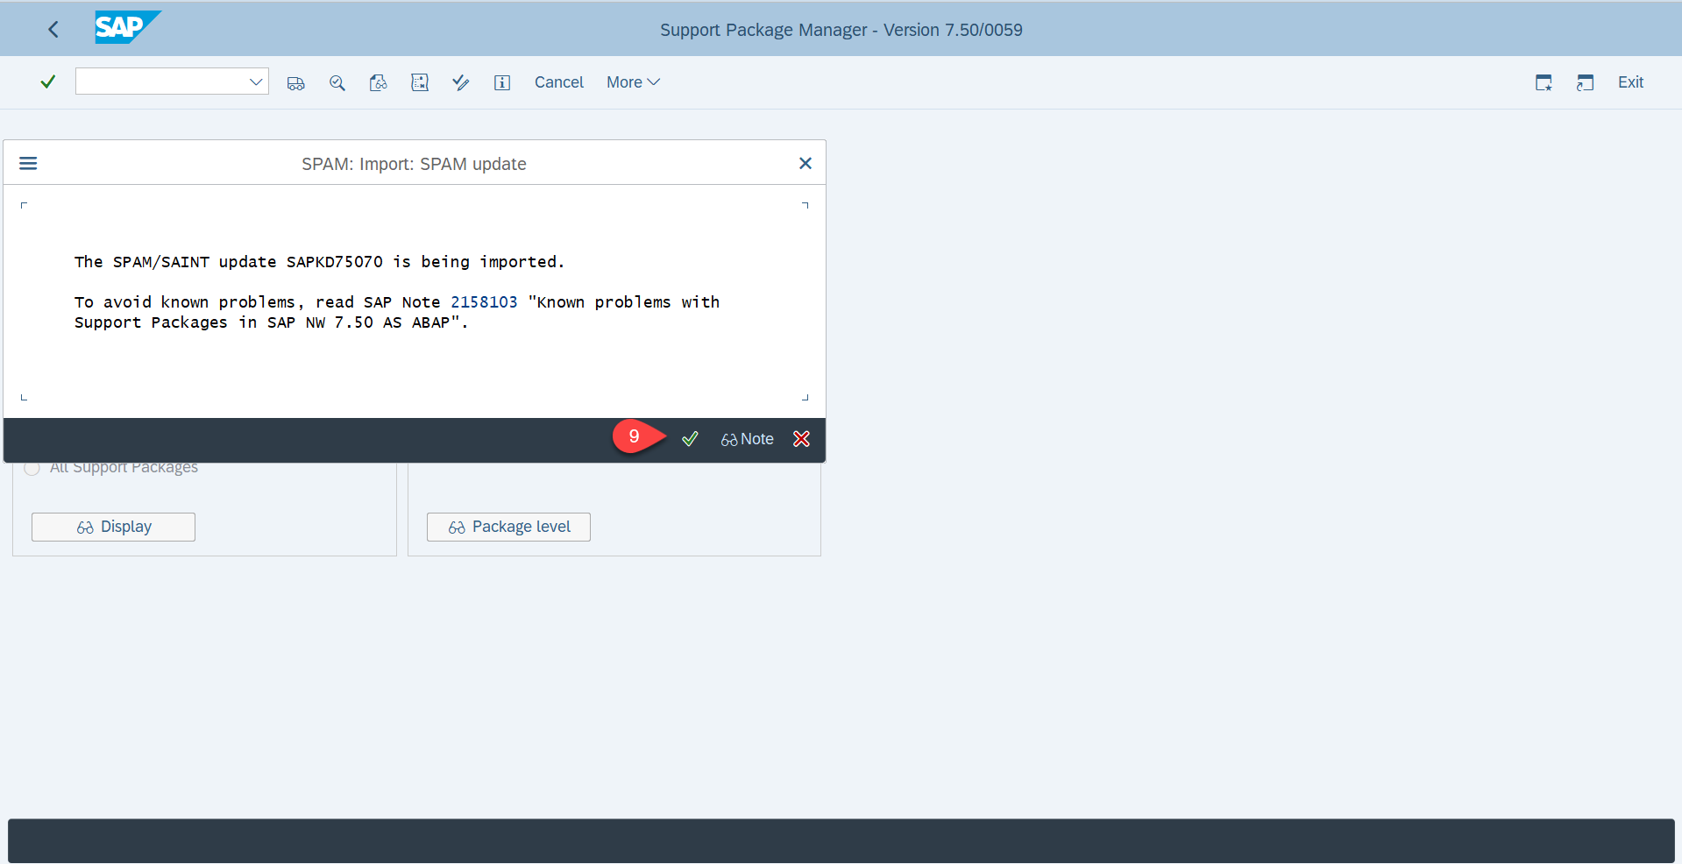
Task: Click the Note button with glasses icon
Action: (x=747, y=439)
